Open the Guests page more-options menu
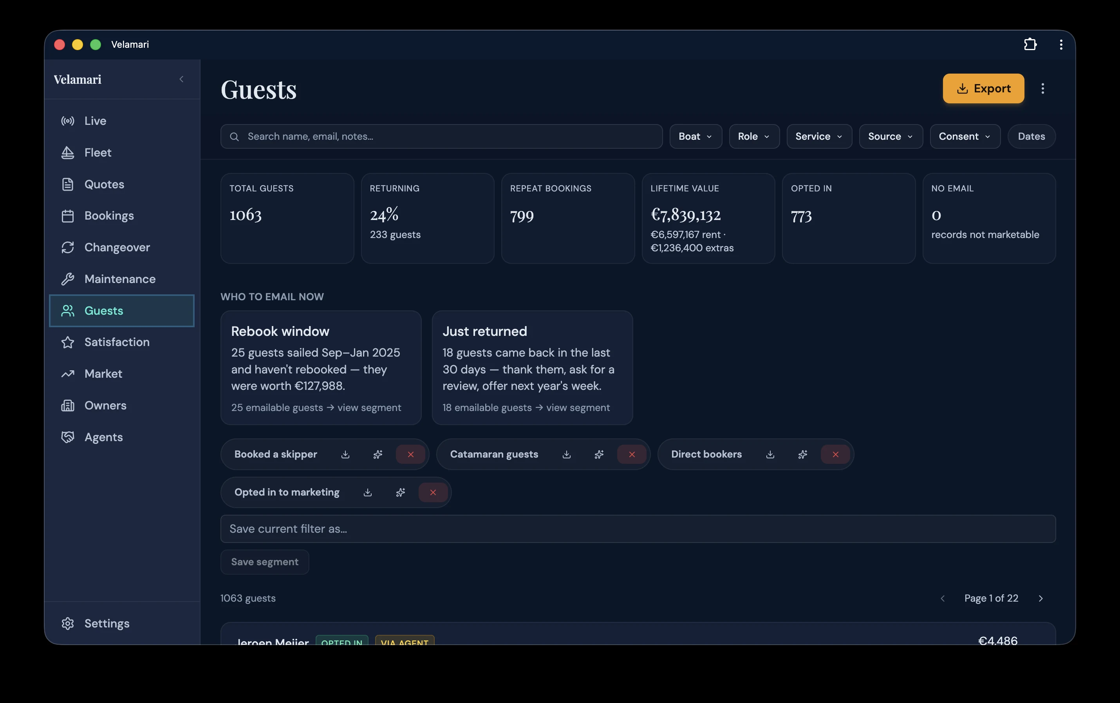Image resolution: width=1120 pixels, height=703 pixels. (1043, 88)
